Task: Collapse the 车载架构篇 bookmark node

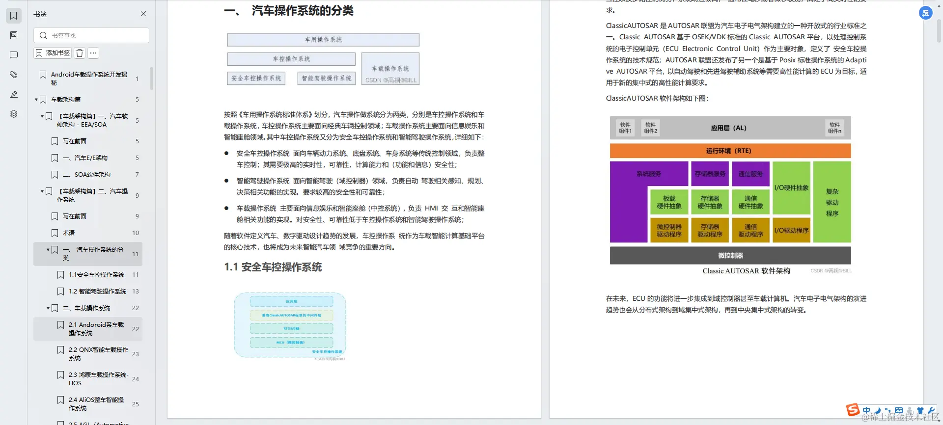Action: pyautogui.click(x=36, y=100)
